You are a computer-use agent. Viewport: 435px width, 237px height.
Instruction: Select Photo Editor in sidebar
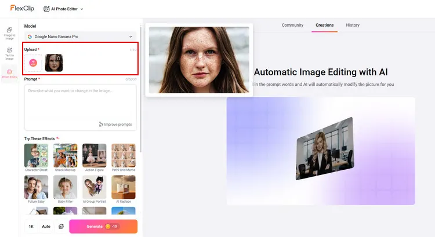point(9,74)
